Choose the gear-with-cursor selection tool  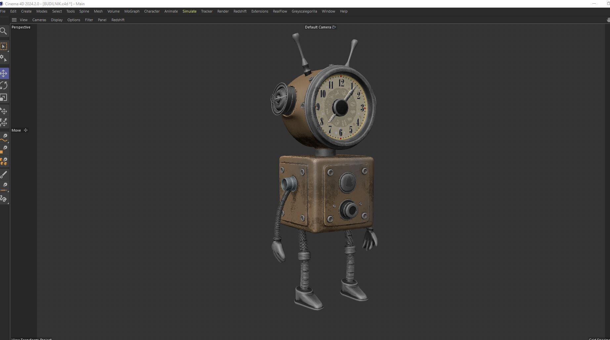pyautogui.click(x=4, y=59)
